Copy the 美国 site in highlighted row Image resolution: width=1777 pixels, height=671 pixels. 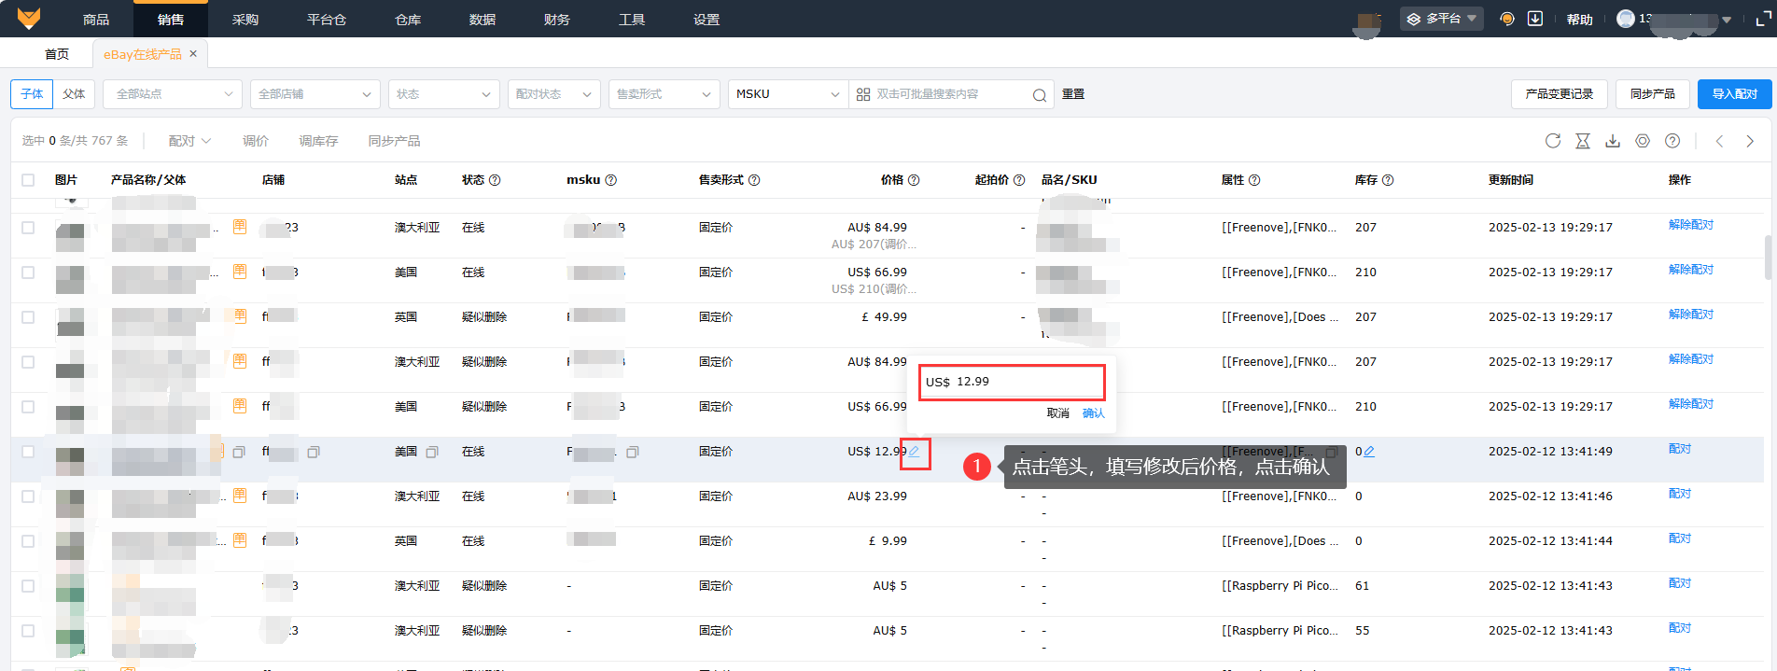coord(432,452)
